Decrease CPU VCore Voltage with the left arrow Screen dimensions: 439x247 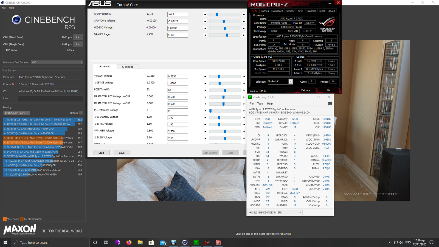coord(205,21)
